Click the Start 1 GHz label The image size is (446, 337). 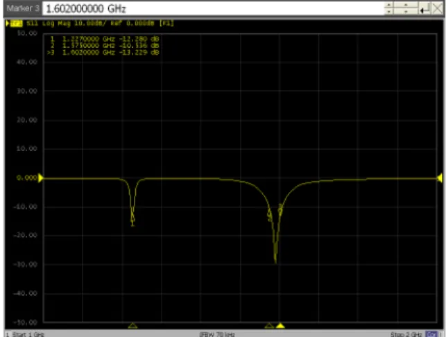point(25,334)
